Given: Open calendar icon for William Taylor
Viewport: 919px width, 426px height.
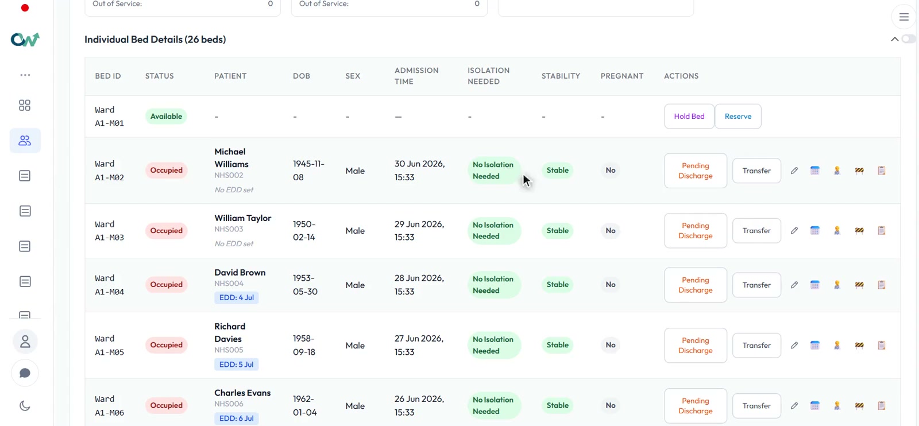Looking at the screenshot, I should [815, 231].
